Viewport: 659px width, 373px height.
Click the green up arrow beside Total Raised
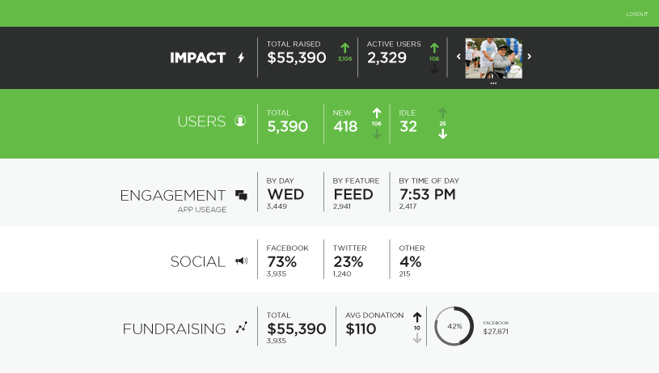click(345, 48)
